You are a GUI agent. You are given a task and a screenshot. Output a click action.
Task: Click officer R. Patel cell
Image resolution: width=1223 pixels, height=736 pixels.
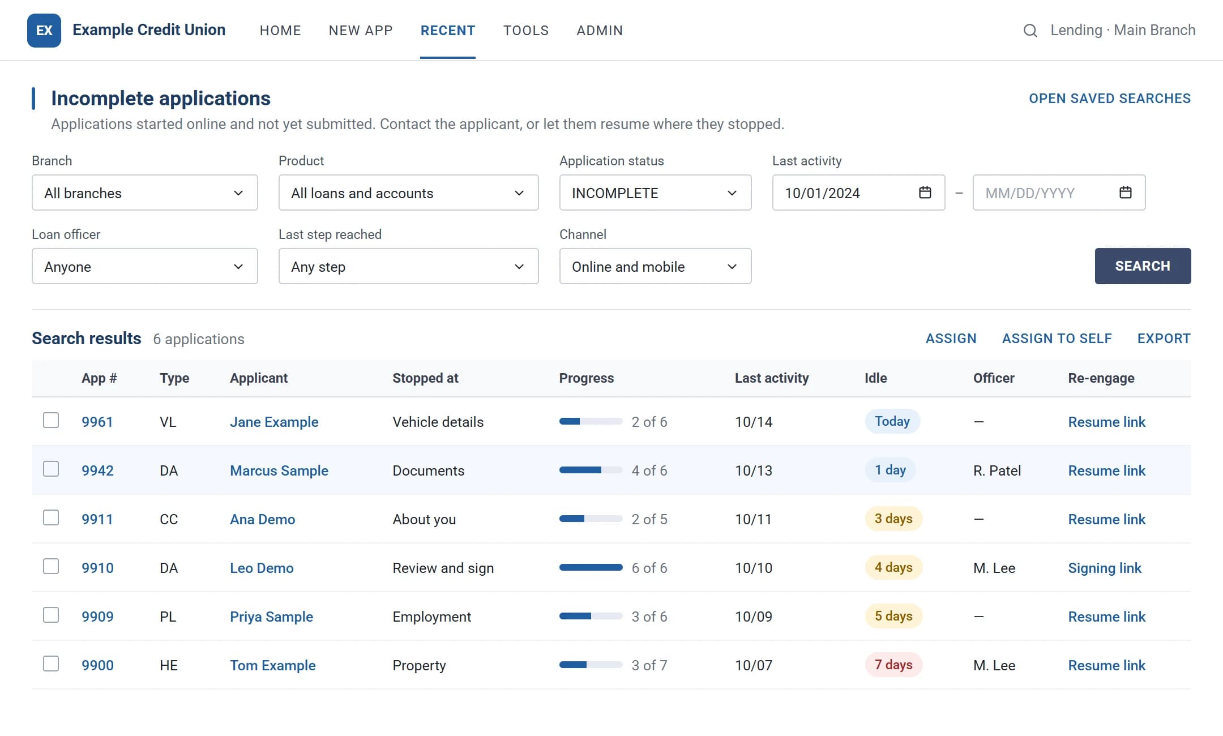tap(997, 470)
